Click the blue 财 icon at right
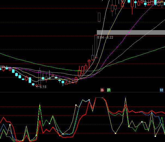Screen dimensions: 165x142 click(161, 90)
